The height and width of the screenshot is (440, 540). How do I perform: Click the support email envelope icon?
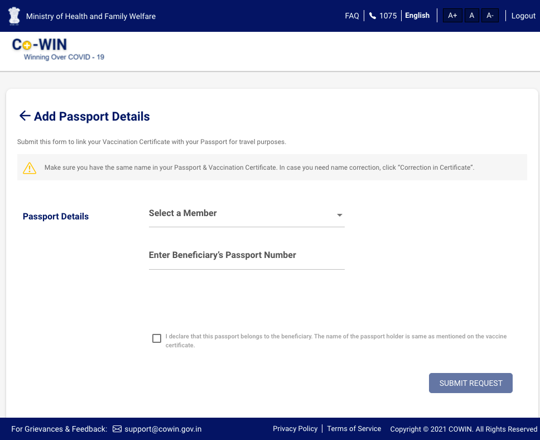(117, 429)
